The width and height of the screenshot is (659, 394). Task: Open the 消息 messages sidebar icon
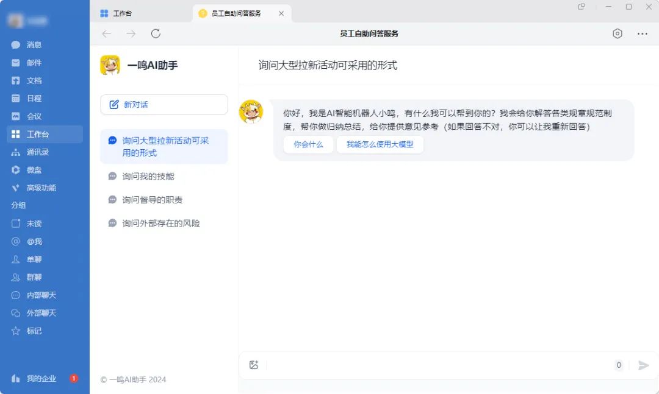click(16, 44)
